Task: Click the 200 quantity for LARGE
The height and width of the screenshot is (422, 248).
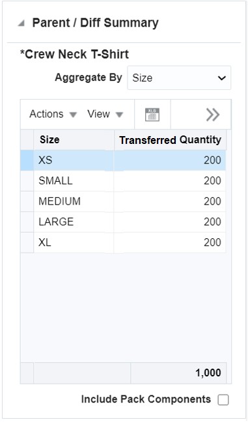Action: pos(212,222)
